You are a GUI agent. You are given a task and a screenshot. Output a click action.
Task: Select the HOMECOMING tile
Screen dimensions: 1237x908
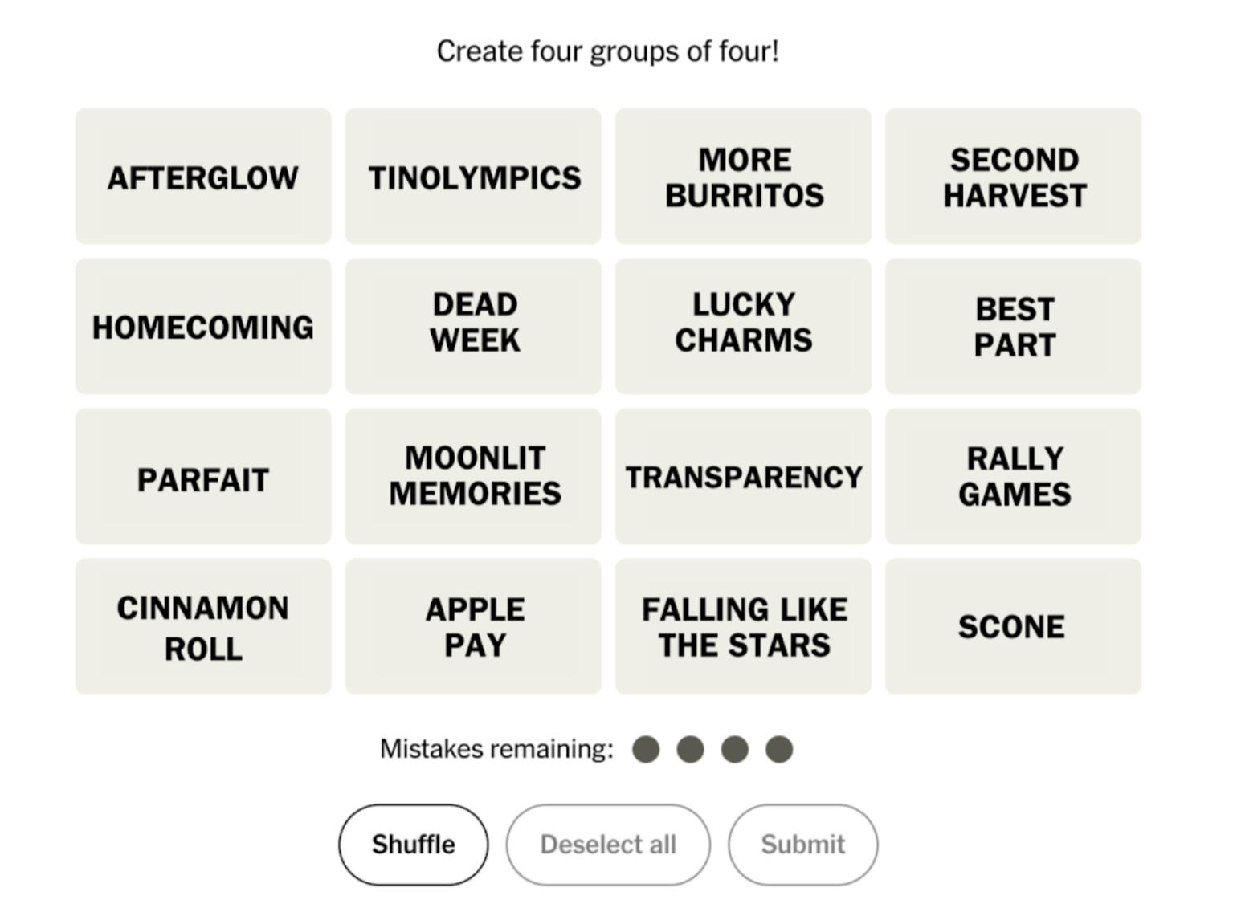click(x=203, y=327)
